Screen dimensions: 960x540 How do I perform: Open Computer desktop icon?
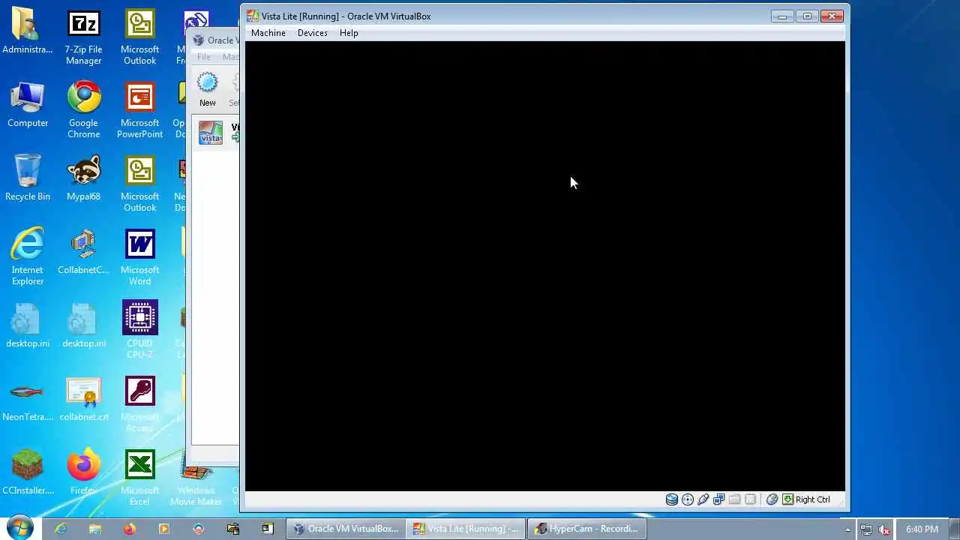click(x=28, y=105)
